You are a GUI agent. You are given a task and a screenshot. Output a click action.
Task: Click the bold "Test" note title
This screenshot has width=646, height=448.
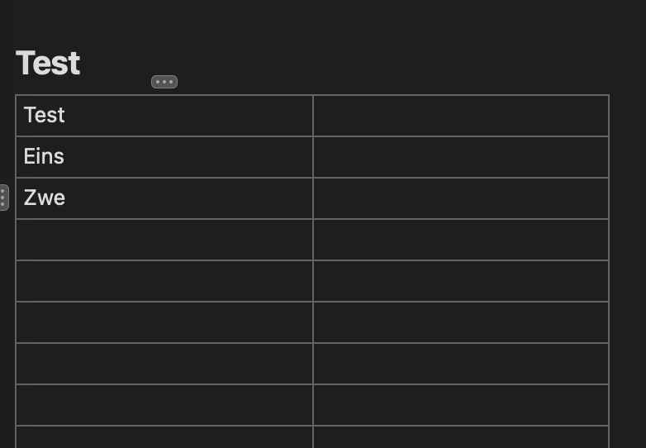pos(48,64)
